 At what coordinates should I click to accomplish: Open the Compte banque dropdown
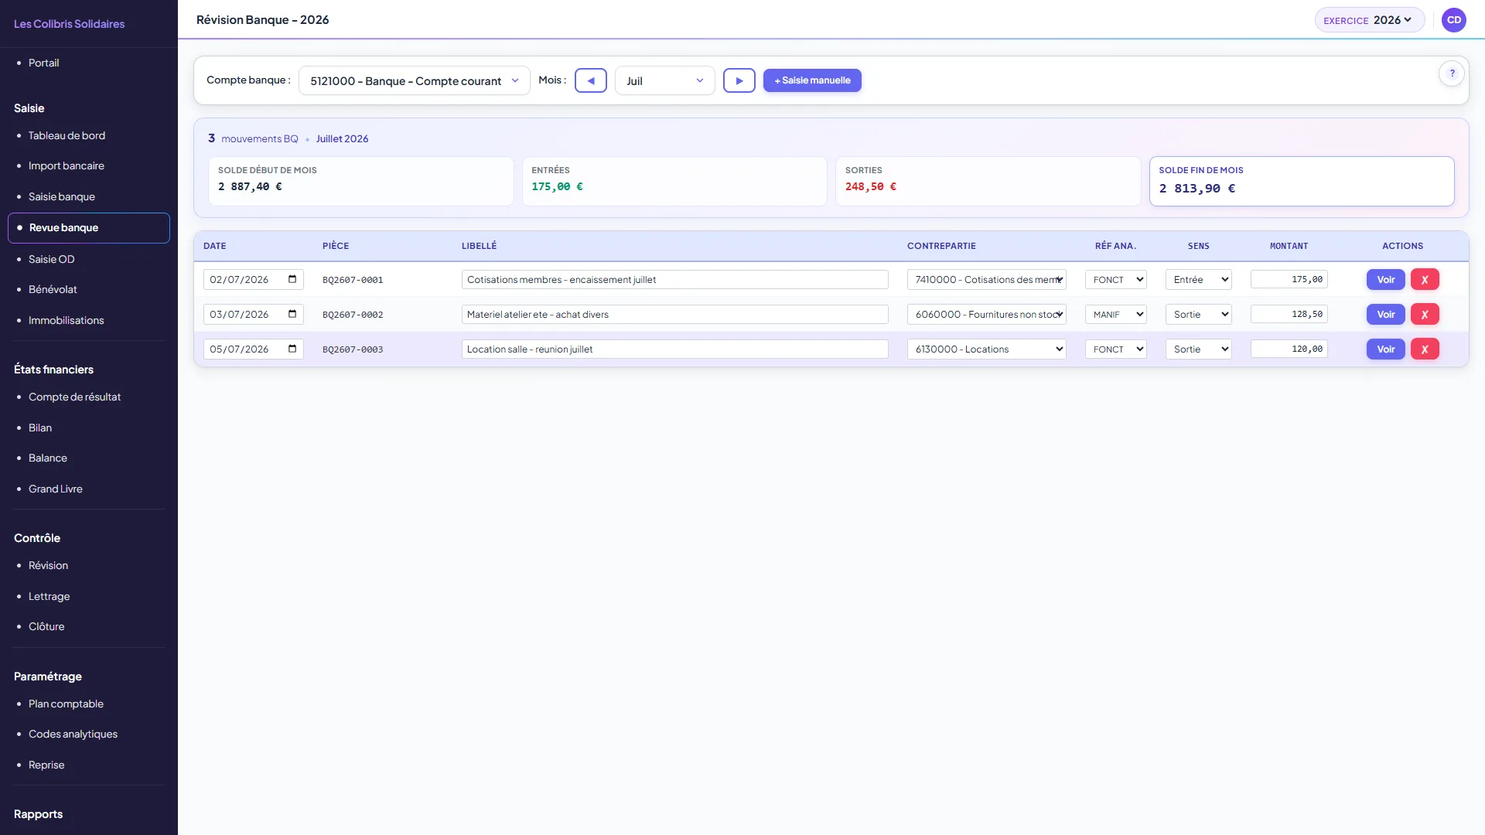click(414, 80)
